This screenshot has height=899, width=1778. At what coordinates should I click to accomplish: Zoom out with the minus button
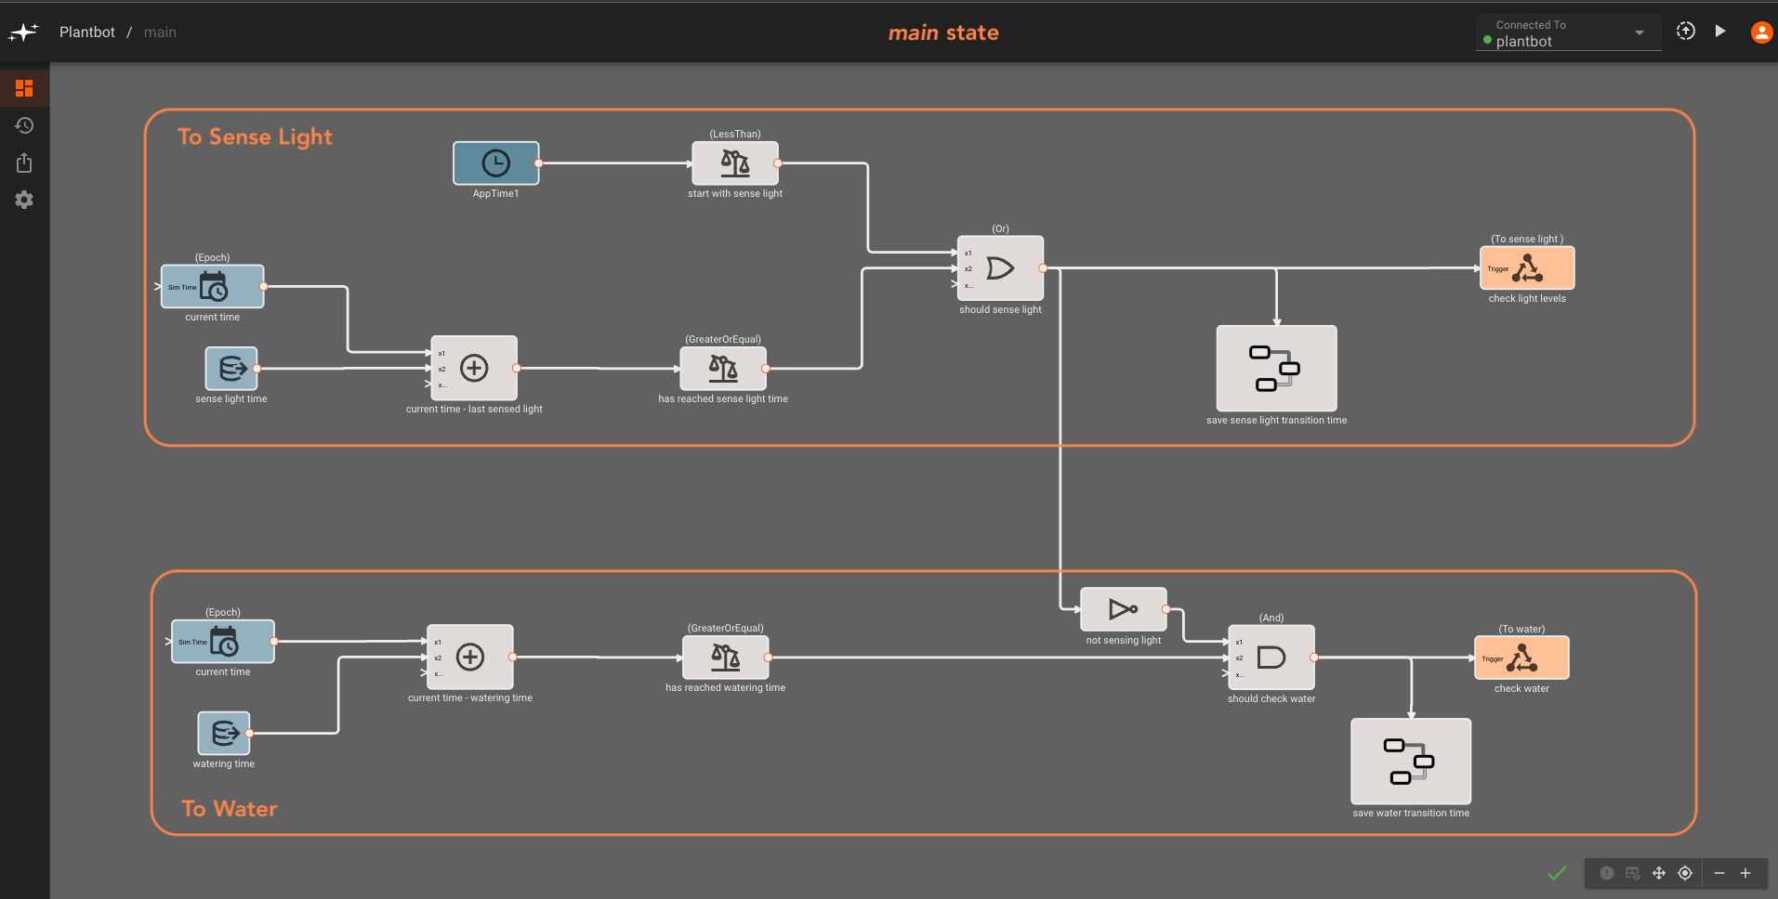[x=1719, y=873]
